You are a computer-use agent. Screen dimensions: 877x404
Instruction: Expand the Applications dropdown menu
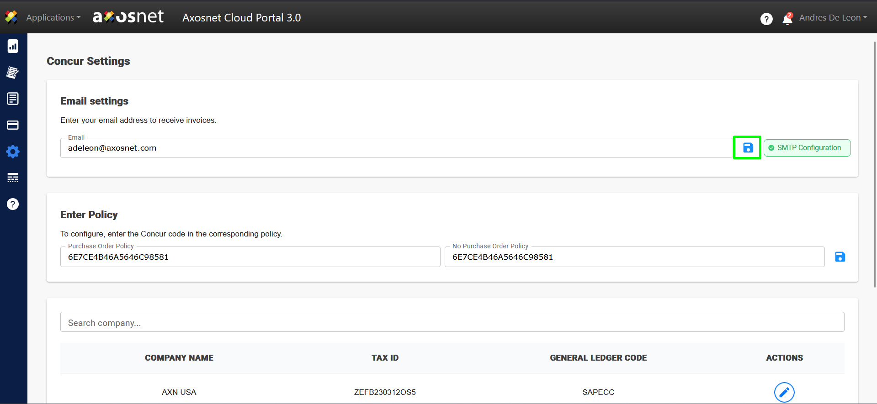tap(53, 18)
